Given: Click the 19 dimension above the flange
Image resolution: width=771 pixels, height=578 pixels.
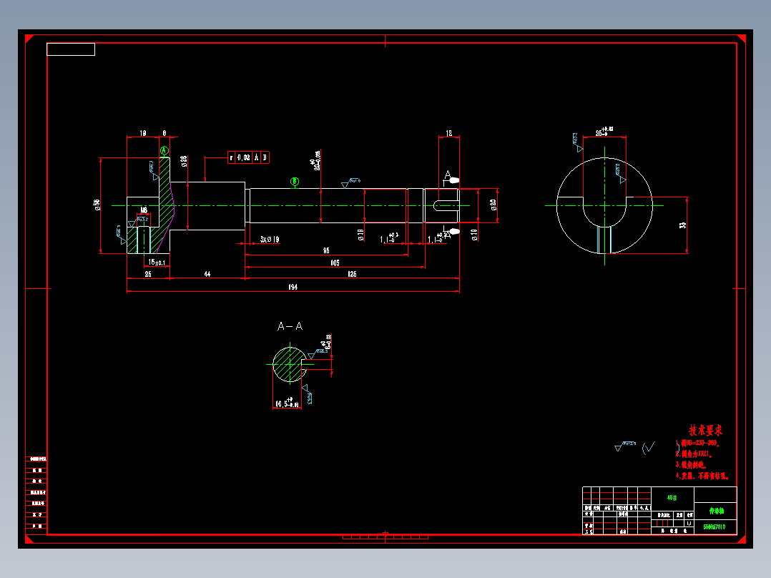Looking at the screenshot, I should tap(142, 133).
